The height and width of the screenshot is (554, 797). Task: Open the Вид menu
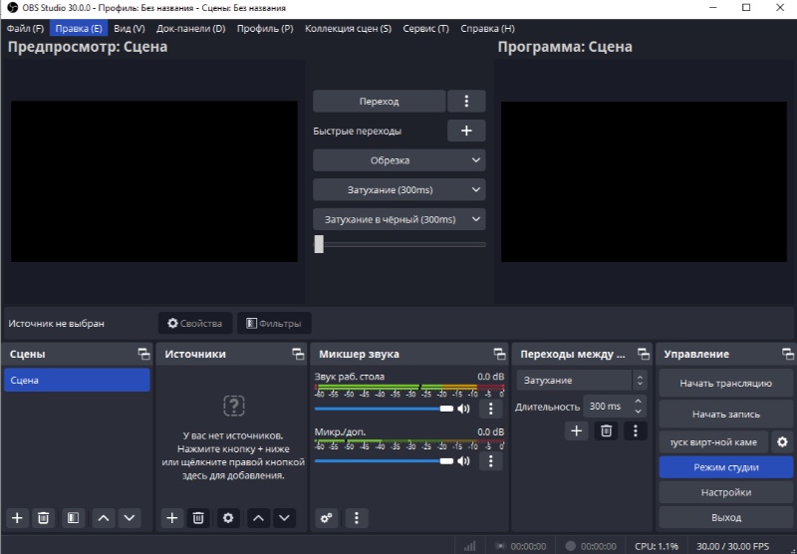130,29
